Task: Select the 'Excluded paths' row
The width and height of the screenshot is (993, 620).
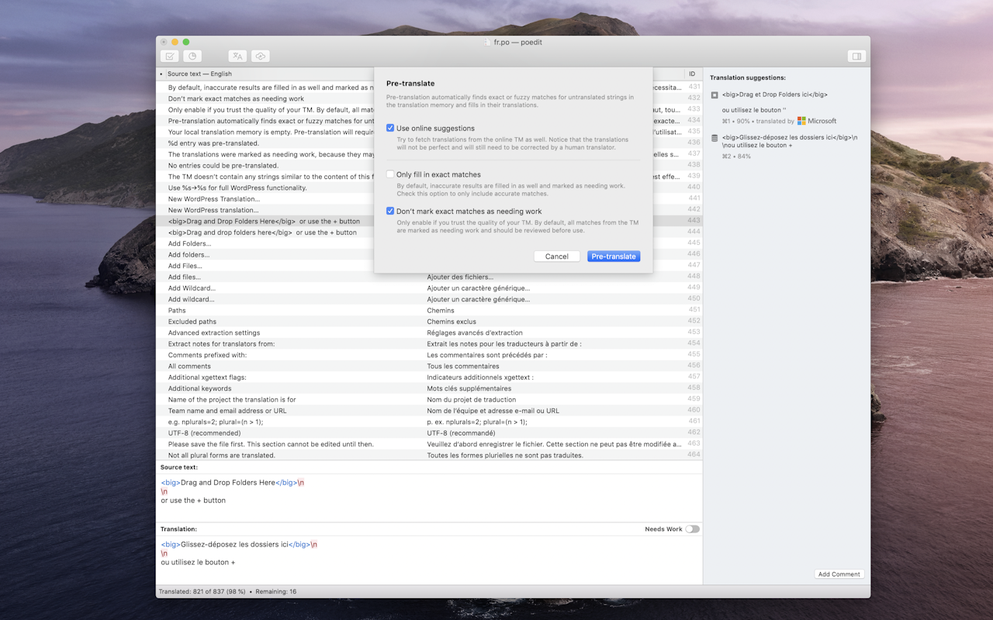Action: click(429, 322)
